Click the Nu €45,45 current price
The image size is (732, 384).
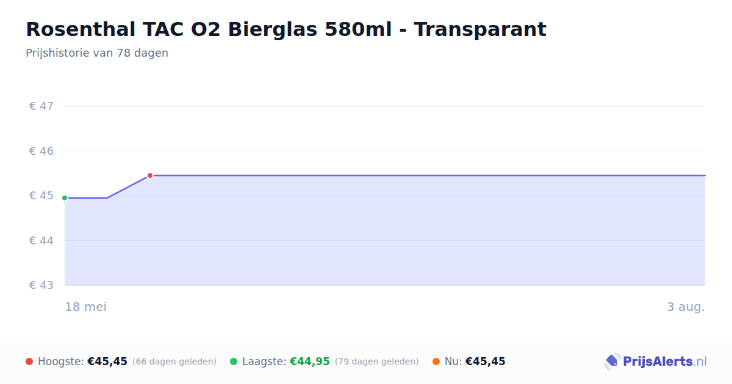(x=486, y=361)
